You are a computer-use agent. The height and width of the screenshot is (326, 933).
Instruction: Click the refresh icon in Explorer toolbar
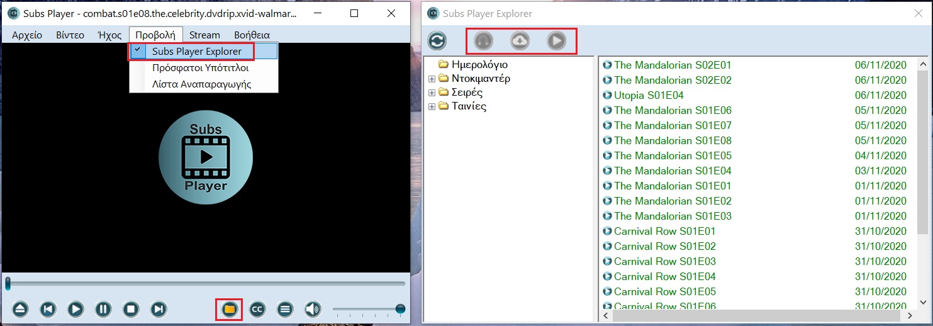(437, 41)
